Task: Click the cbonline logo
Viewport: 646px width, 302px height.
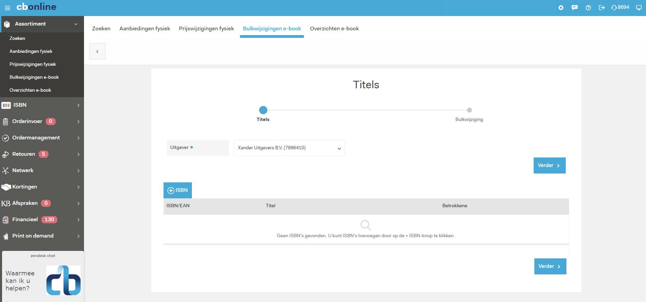Action: point(36,7)
